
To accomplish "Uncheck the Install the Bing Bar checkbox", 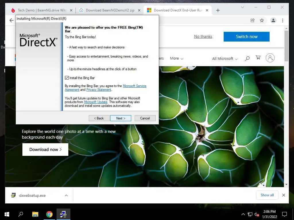I will coord(67,78).
